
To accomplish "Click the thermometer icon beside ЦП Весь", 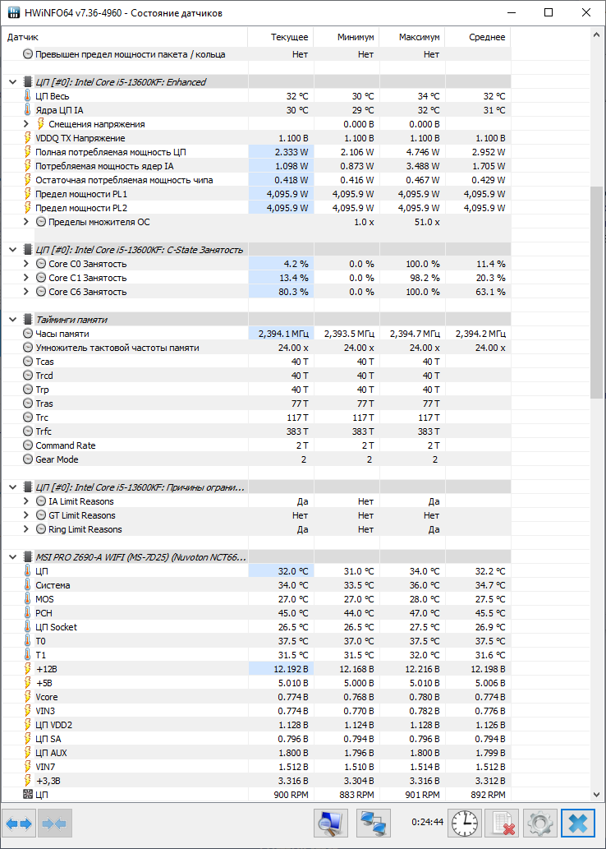I will 28,96.
